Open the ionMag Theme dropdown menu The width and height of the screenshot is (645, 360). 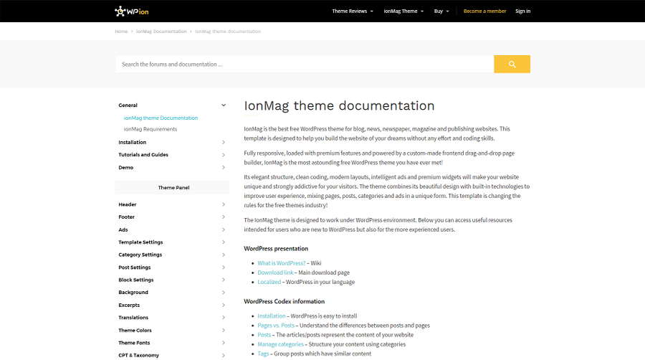coord(403,11)
